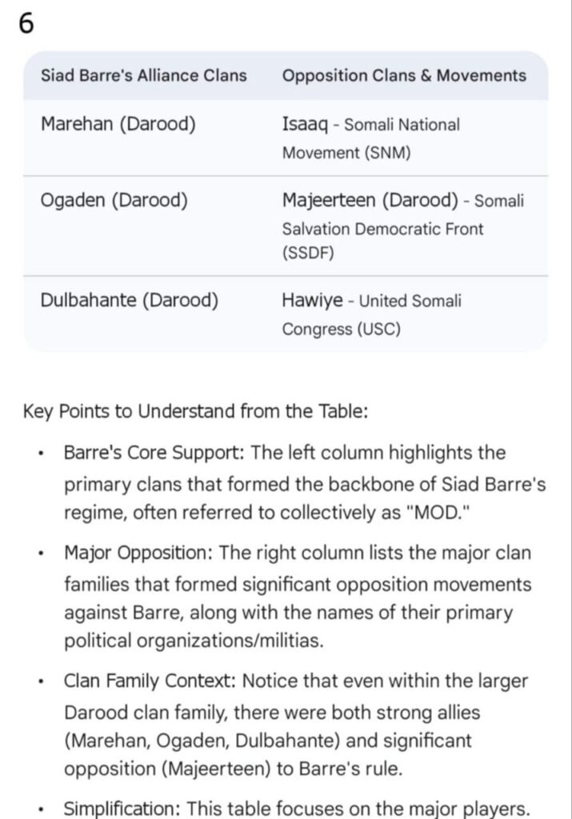Click the "Key Points to Understand from the Table" heading
Screen dimensions: 572x819
coord(196,413)
